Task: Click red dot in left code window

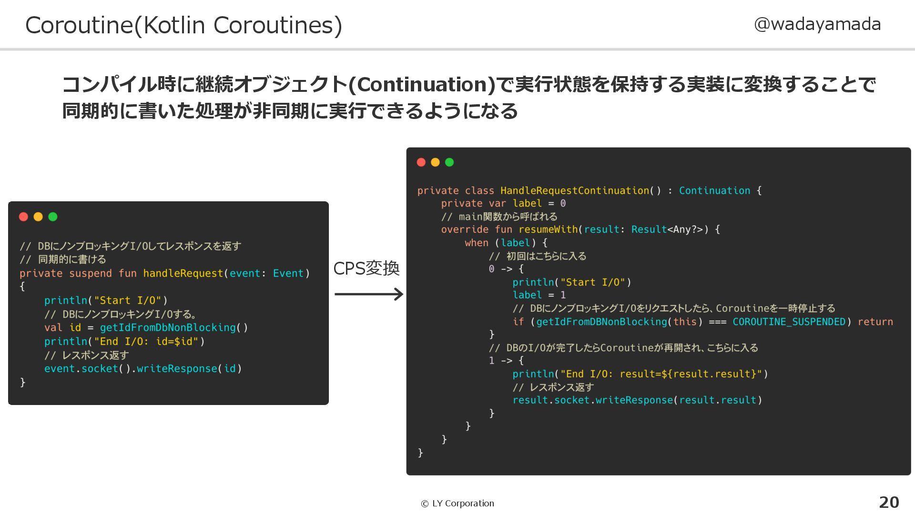Action: tap(23, 217)
